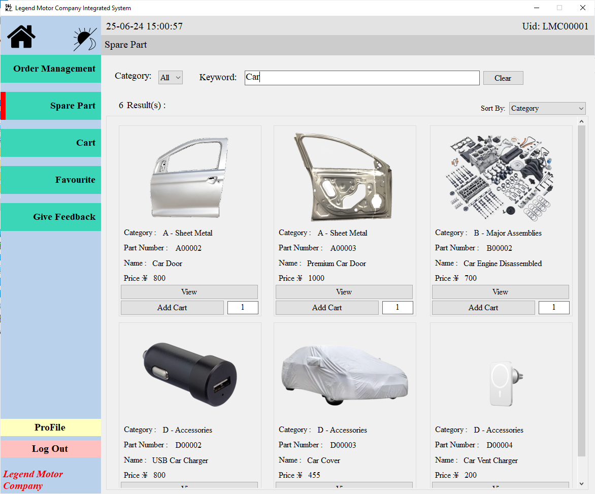
Task: Click inside the Keyword search field
Action: point(361,77)
